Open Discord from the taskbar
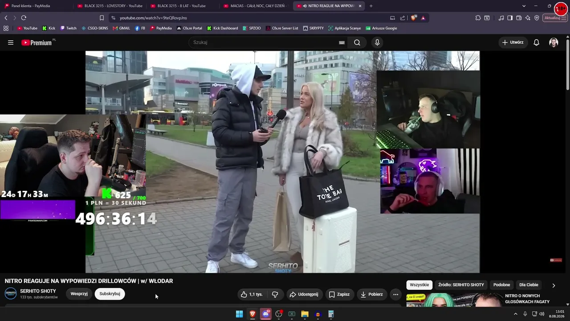Viewport: 570px width, 321px height. coord(266,314)
